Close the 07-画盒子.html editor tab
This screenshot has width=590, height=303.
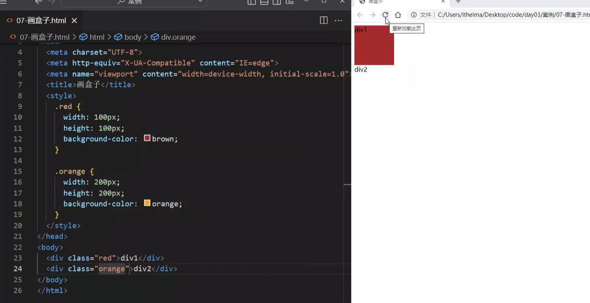pyautogui.click(x=74, y=21)
